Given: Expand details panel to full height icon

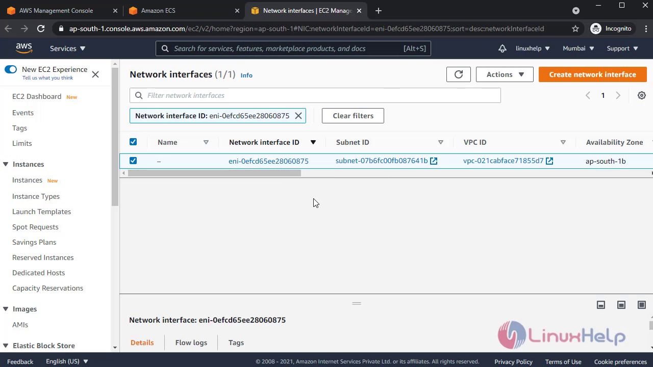Looking at the screenshot, I should point(642,305).
